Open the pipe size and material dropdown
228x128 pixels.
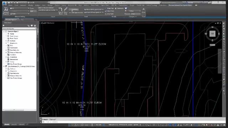(x=48, y=10)
